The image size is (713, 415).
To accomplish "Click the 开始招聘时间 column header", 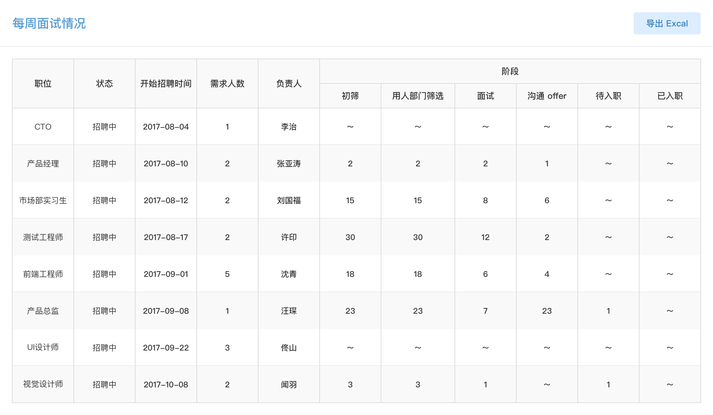I will [166, 83].
